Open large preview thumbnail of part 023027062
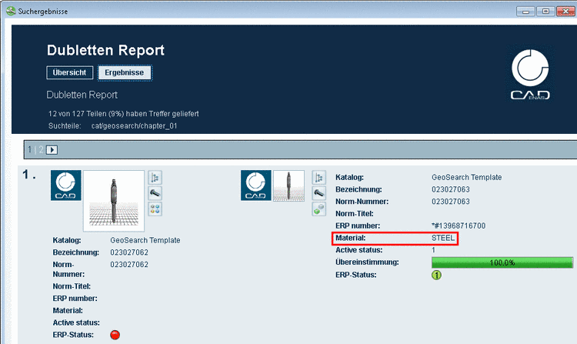This screenshot has height=344, width=577. point(114,201)
